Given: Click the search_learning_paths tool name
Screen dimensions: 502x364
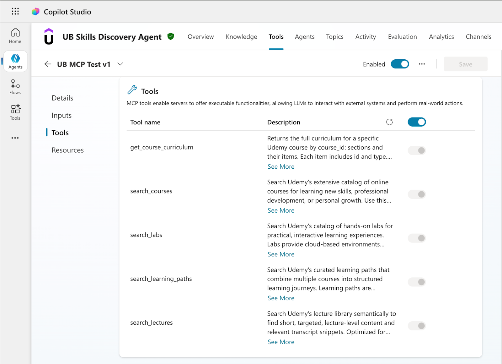Looking at the screenshot, I should click(x=161, y=279).
